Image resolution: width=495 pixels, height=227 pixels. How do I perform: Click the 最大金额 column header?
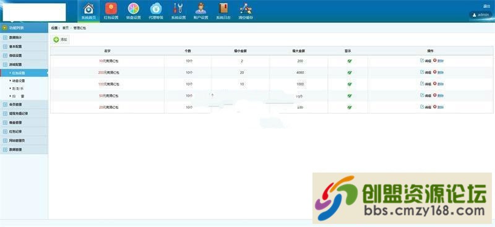click(298, 51)
